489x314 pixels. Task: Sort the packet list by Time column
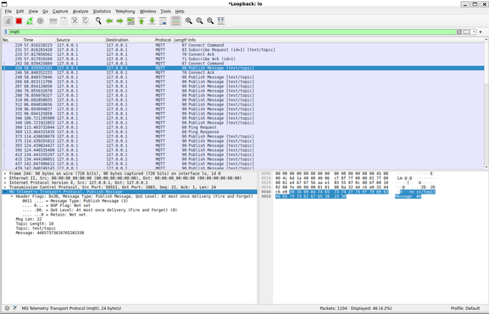tap(39, 40)
